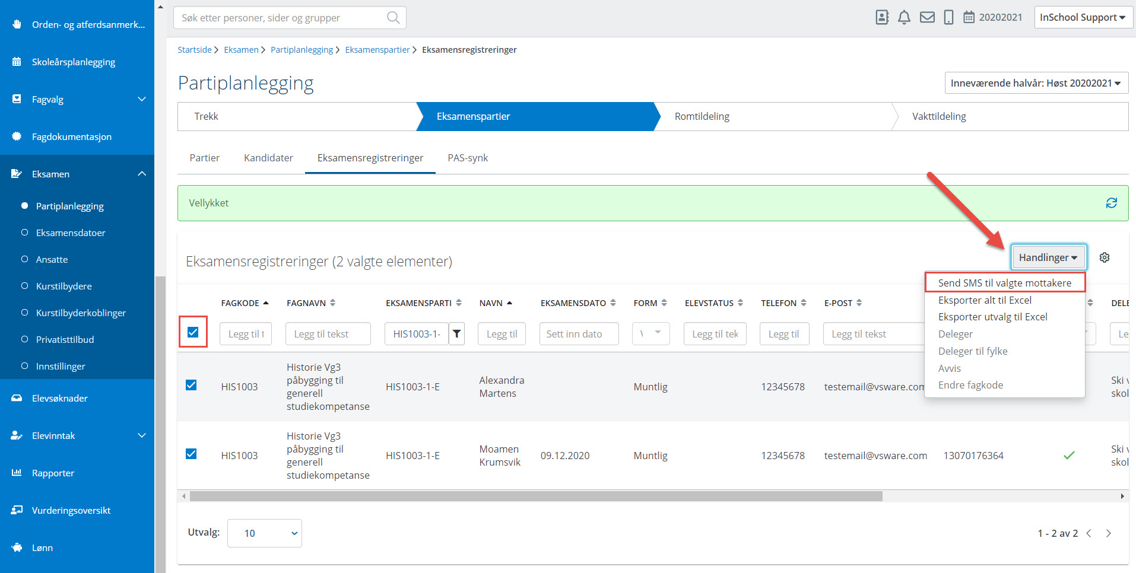Viewport: 1136px width, 573px height.
Task: Open Kurstilbydere in sidebar
Action: pyautogui.click(x=64, y=286)
